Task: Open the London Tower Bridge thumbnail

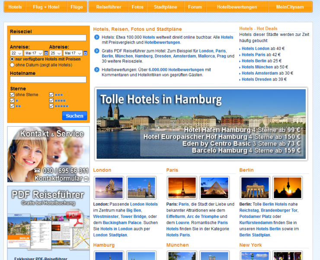Action: tap(109, 188)
